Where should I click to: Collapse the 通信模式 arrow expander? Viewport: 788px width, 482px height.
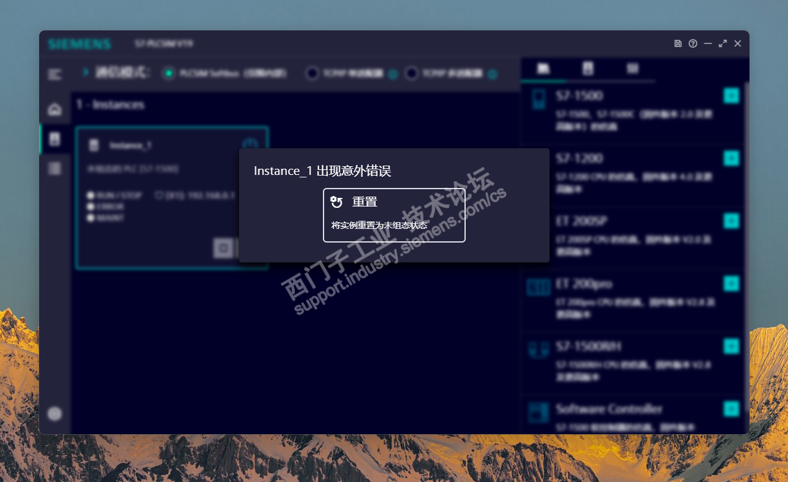tap(86, 72)
